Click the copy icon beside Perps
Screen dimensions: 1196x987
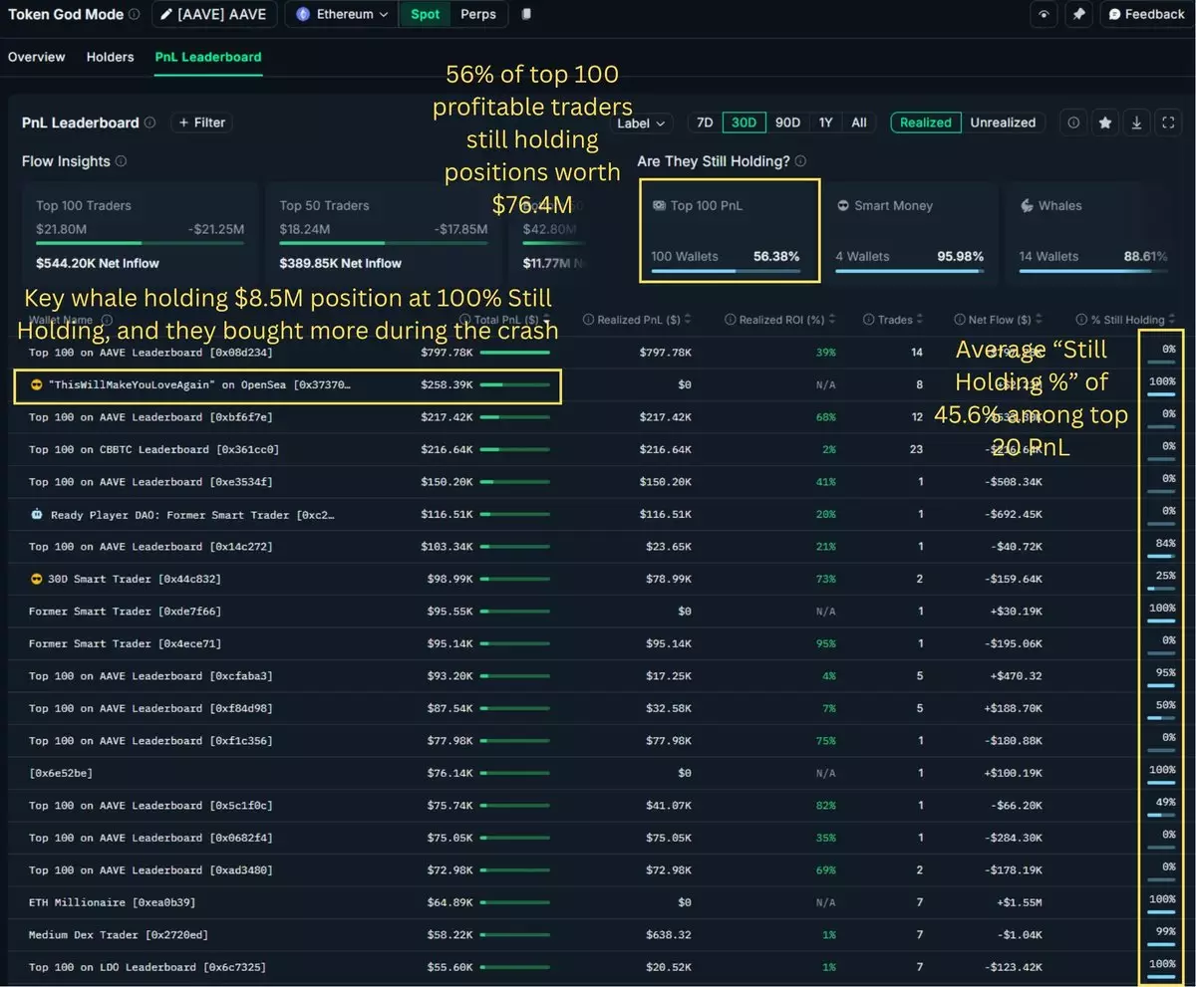pos(526,14)
